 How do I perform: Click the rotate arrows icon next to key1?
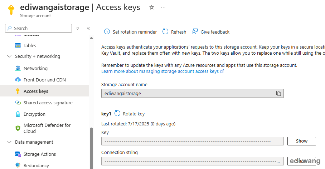pyautogui.click(x=117, y=113)
